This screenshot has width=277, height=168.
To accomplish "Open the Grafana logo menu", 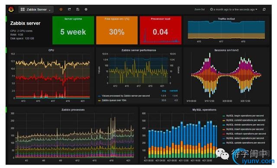I will (11, 10).
